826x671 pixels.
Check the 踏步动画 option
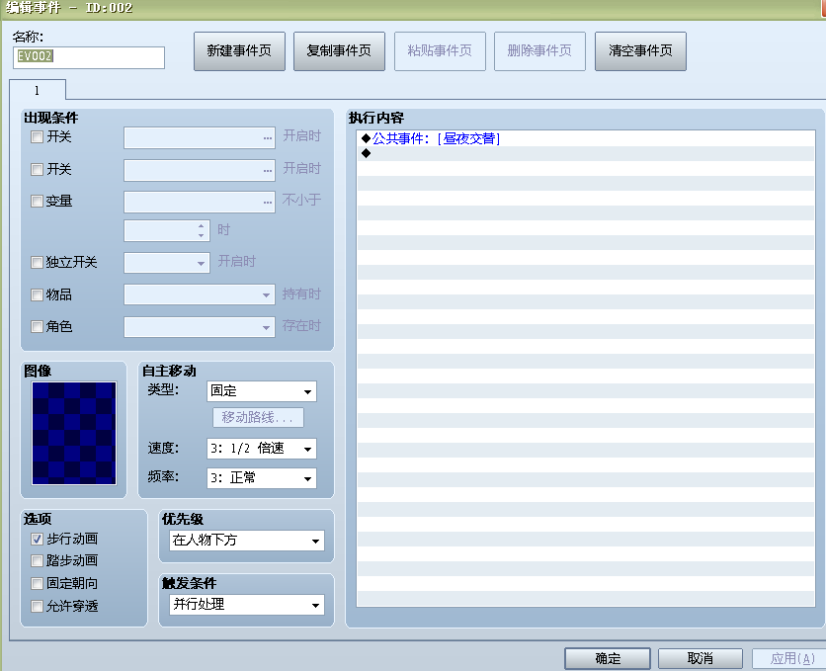37,561
